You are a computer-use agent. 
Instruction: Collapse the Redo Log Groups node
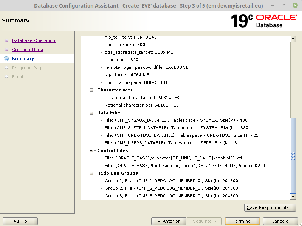point(91,173)
